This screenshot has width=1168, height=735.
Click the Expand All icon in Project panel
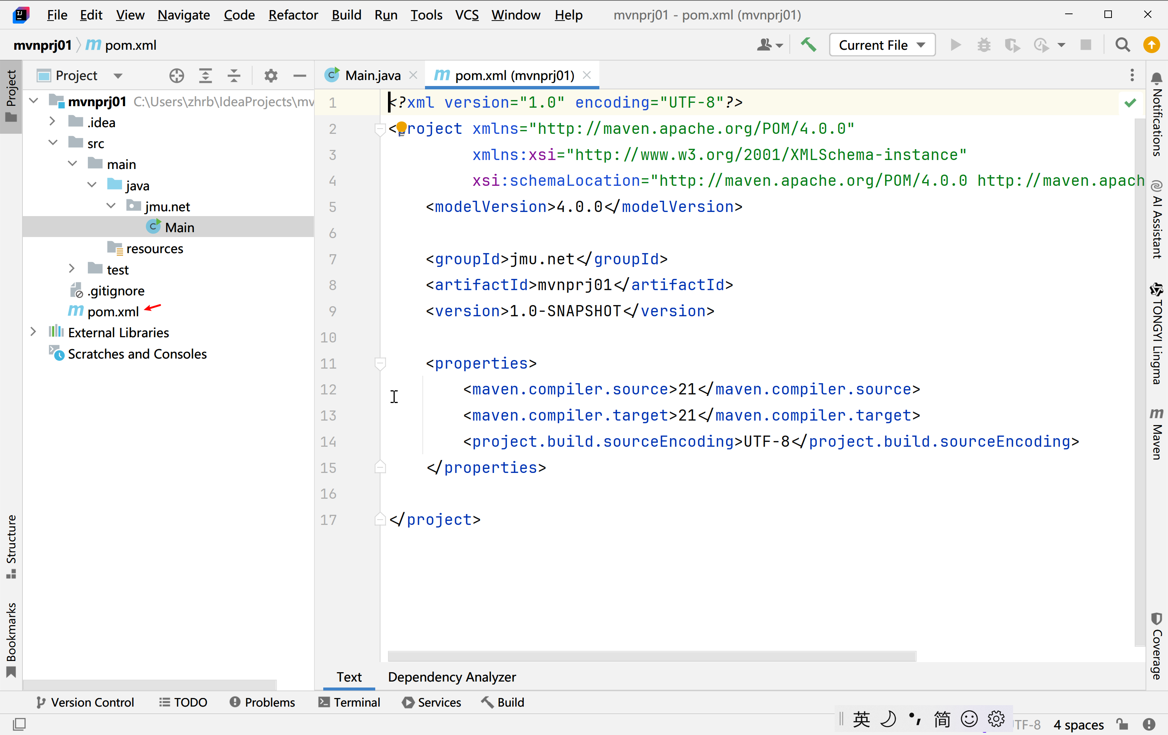point(205,76)
